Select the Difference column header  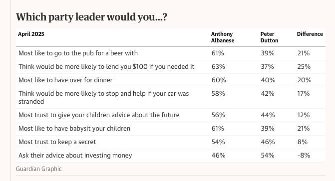pyautogui.click(x=310, y=34)
